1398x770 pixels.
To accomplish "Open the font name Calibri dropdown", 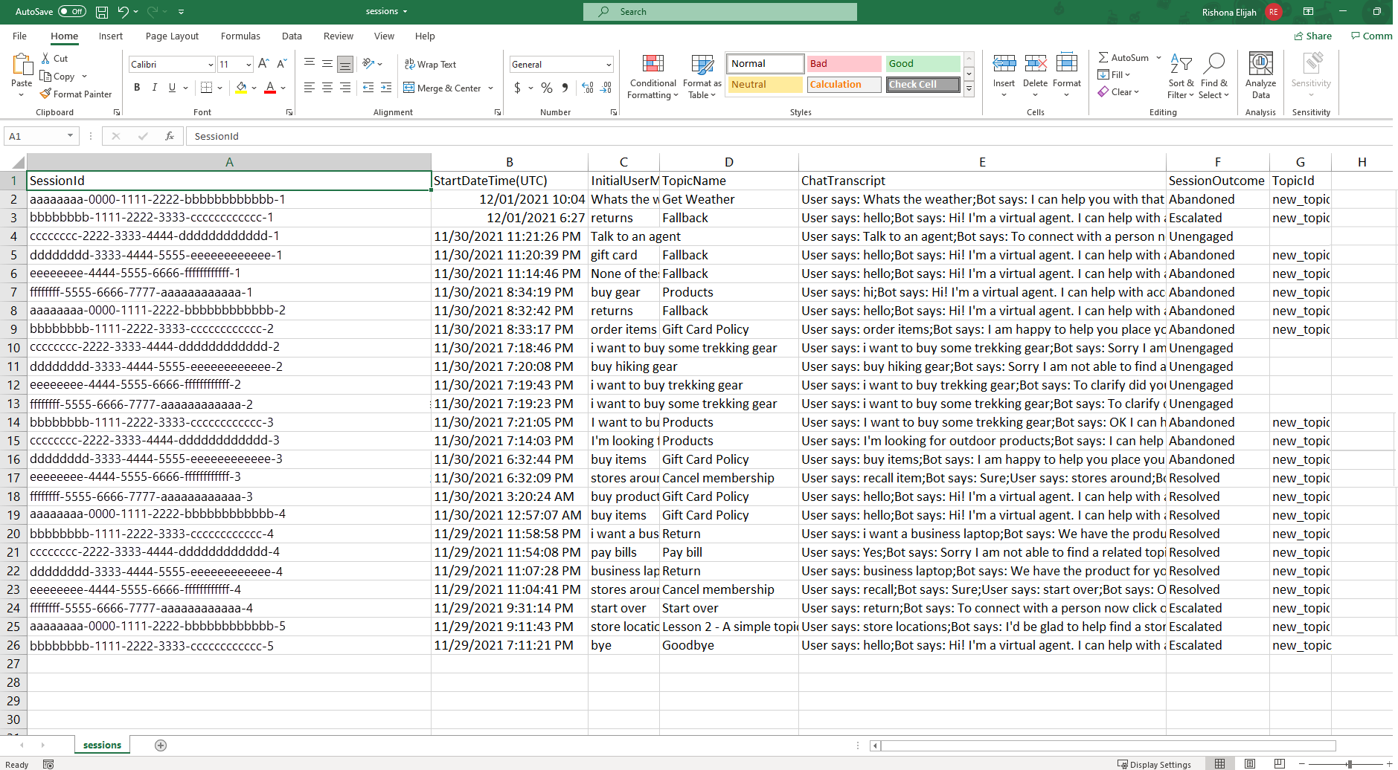I will 211,65.
